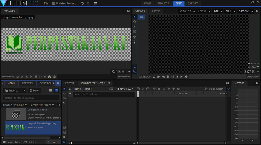Play the Viewer preview

[x=182, y=77]
